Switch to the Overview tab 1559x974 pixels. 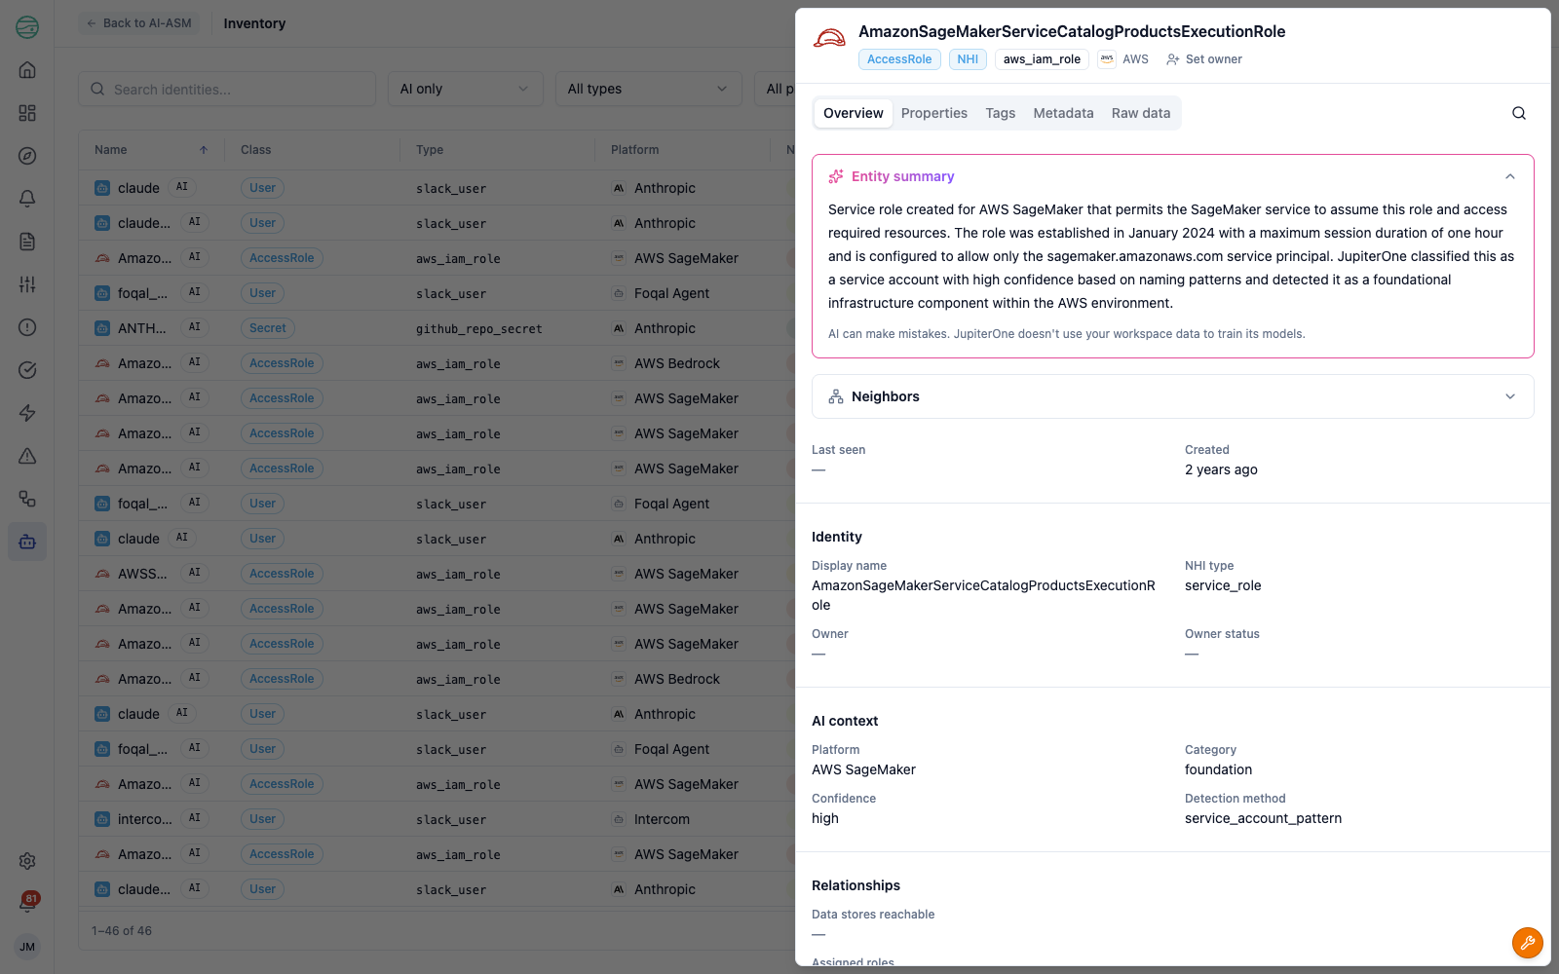[854, 113]
